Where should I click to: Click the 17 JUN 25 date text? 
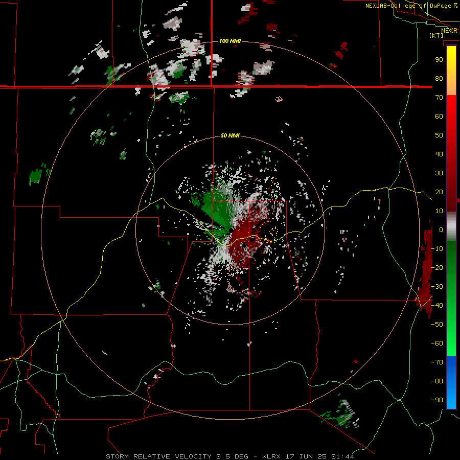point(306,456)
